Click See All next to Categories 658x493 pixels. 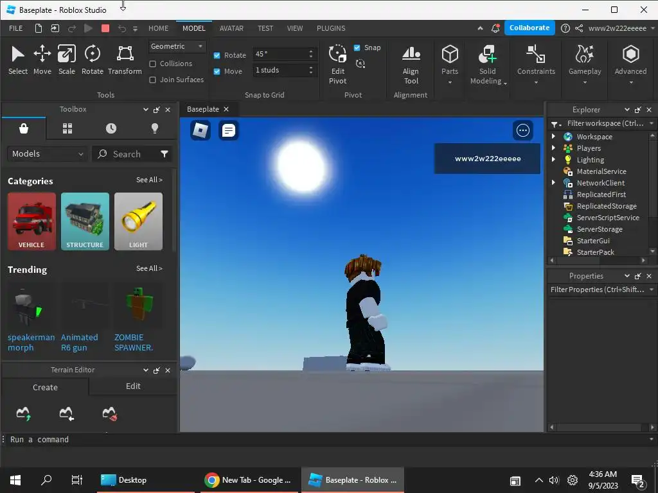(149, 180)
